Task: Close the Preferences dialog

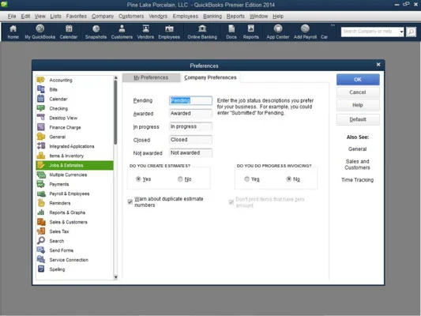Action: click(378, 65)
